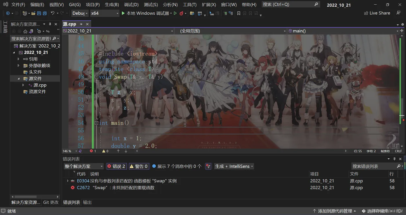The width and height of the screenshot is (406, 215).
Task: Click the bookmark icon in the toolbar
Action: tap(239, 13)
